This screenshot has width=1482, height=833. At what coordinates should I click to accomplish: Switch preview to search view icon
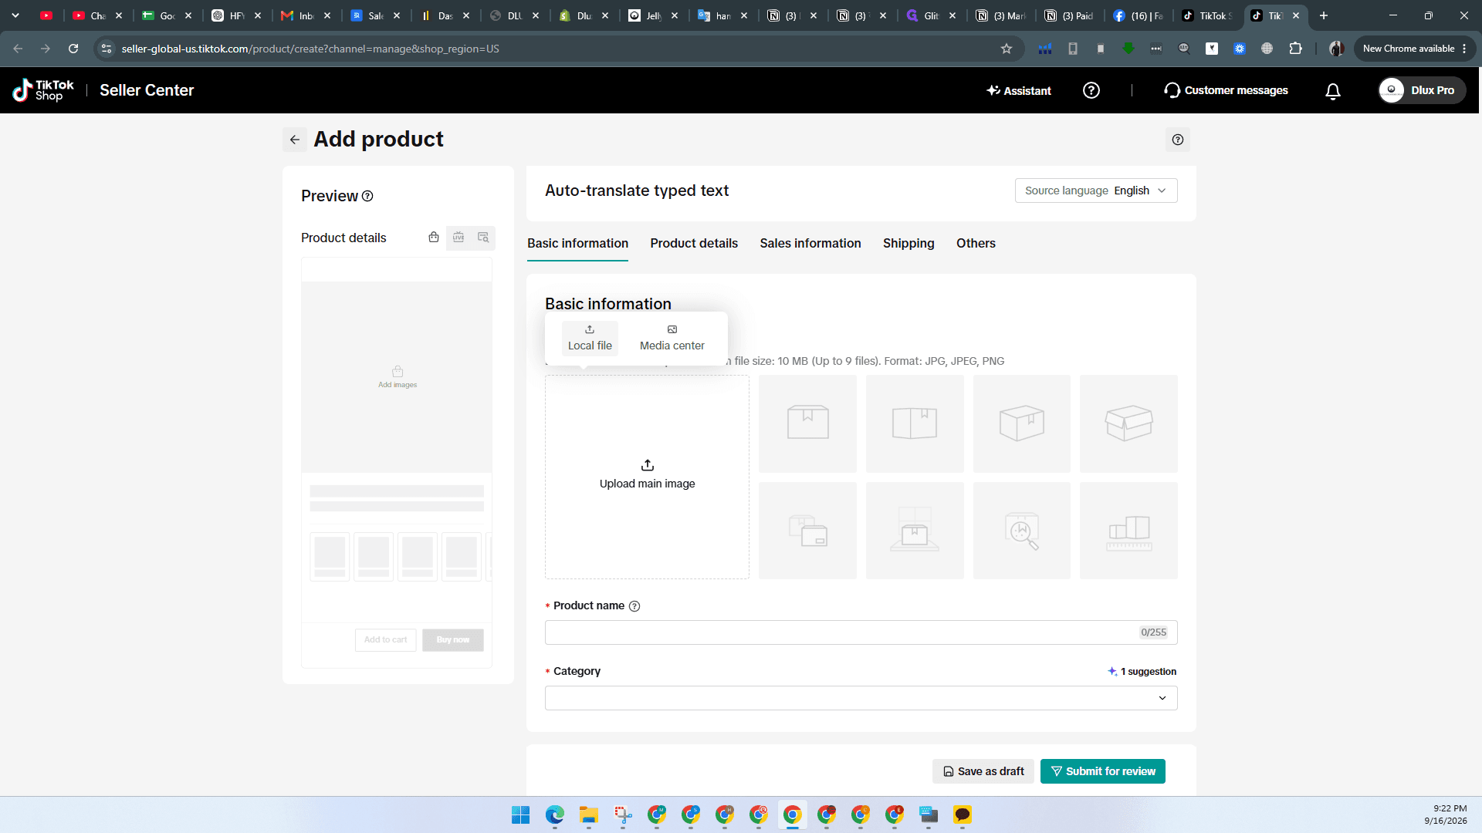483,238
